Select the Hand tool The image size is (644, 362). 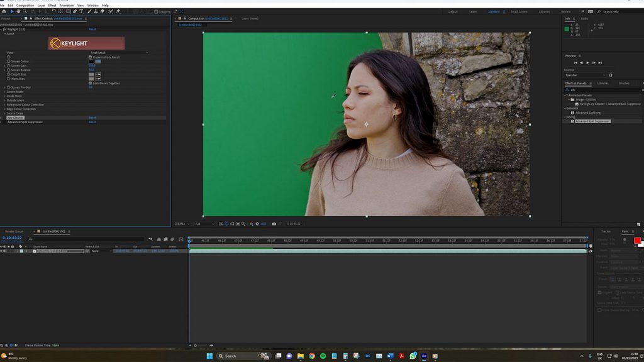(18, 11)
